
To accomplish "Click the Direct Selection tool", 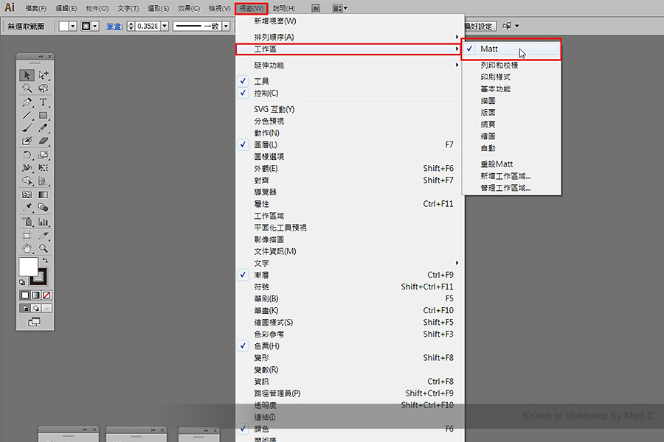I will coord(44,75).
